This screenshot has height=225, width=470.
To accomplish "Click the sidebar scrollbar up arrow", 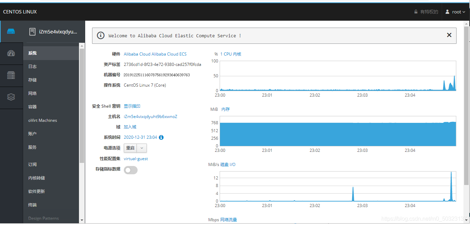I will coord(82,46).
